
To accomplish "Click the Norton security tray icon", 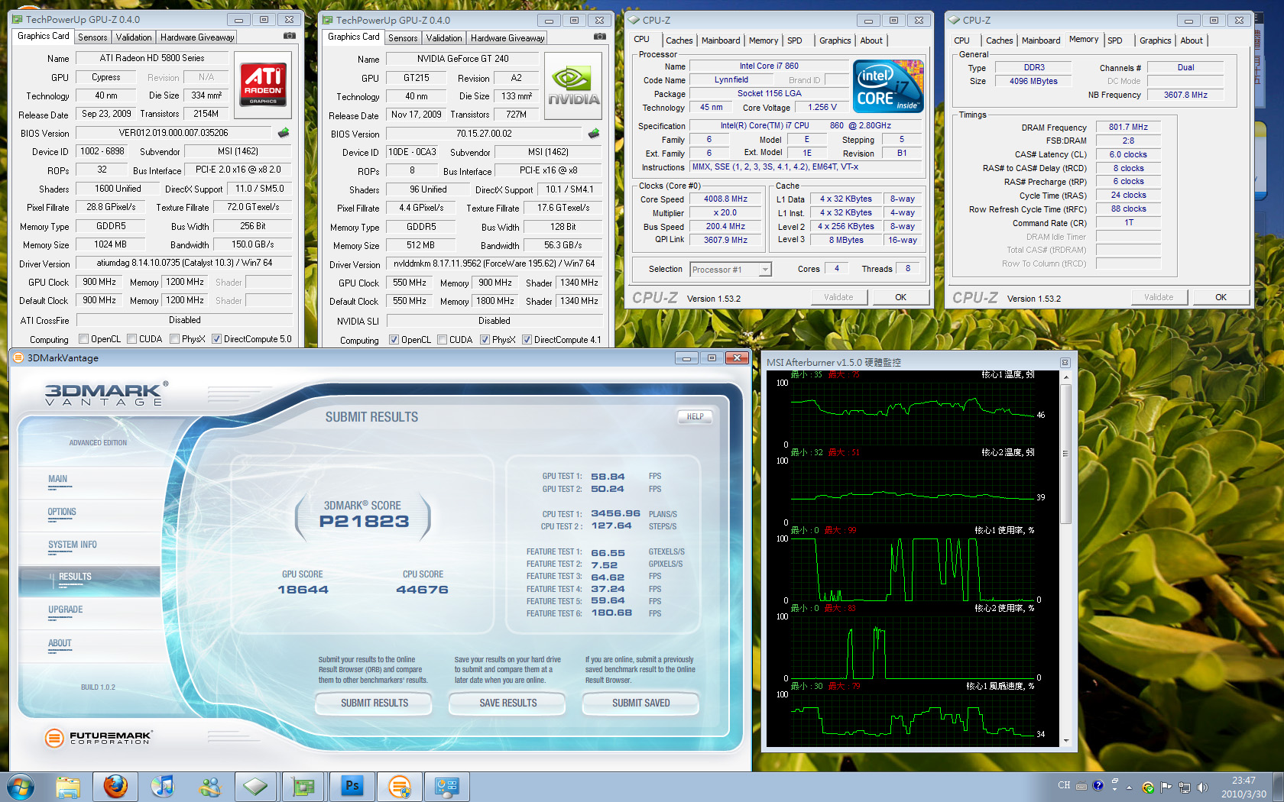I will 1148,787.
